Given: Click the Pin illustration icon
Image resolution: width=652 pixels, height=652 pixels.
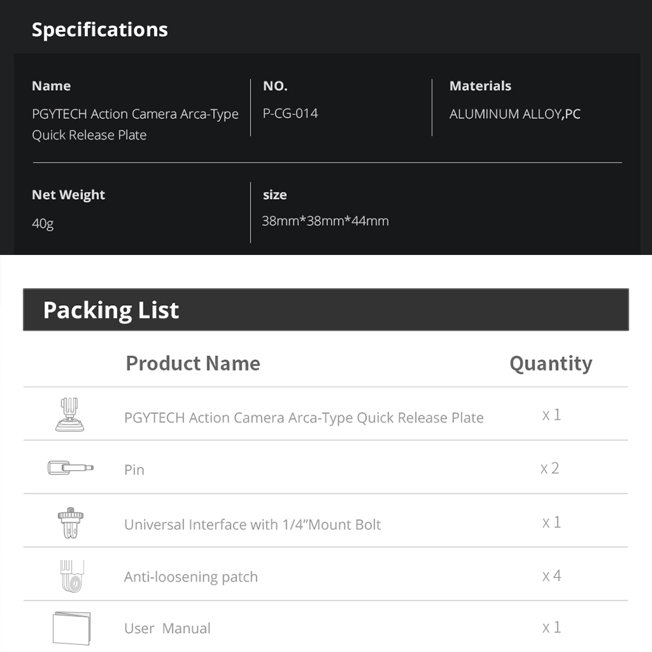Looking at the screenshot, I should 70,467.
